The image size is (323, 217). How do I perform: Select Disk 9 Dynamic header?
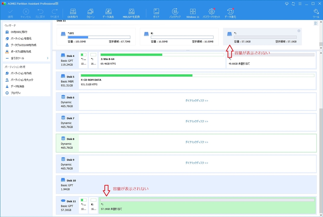(x=68, y=164)
